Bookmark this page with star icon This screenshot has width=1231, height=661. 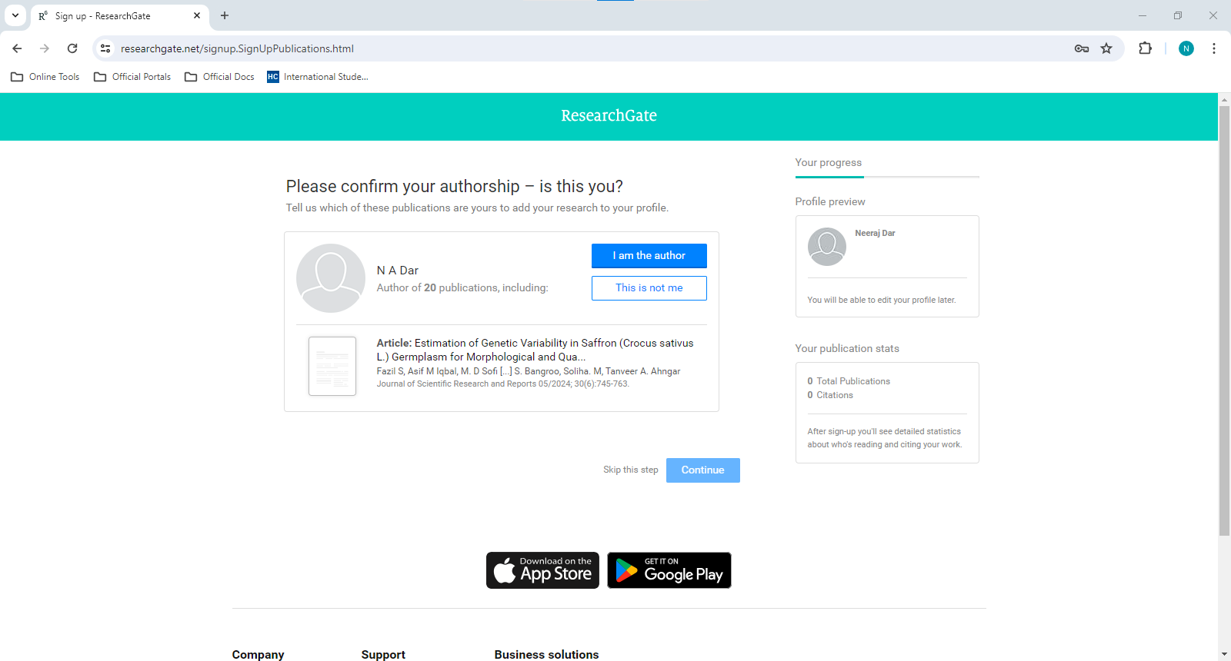point(1106,48)
